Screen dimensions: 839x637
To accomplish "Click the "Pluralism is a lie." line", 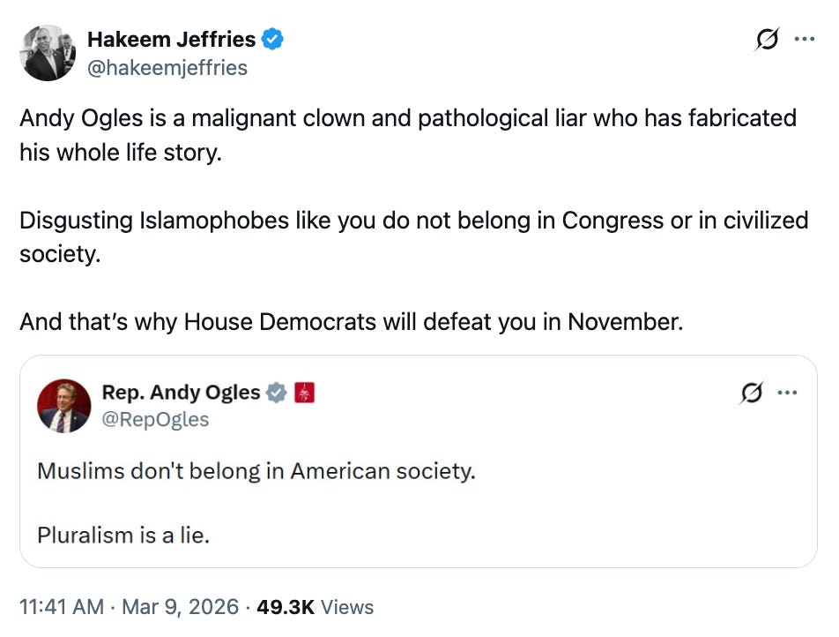I will (x=123, y=535).
